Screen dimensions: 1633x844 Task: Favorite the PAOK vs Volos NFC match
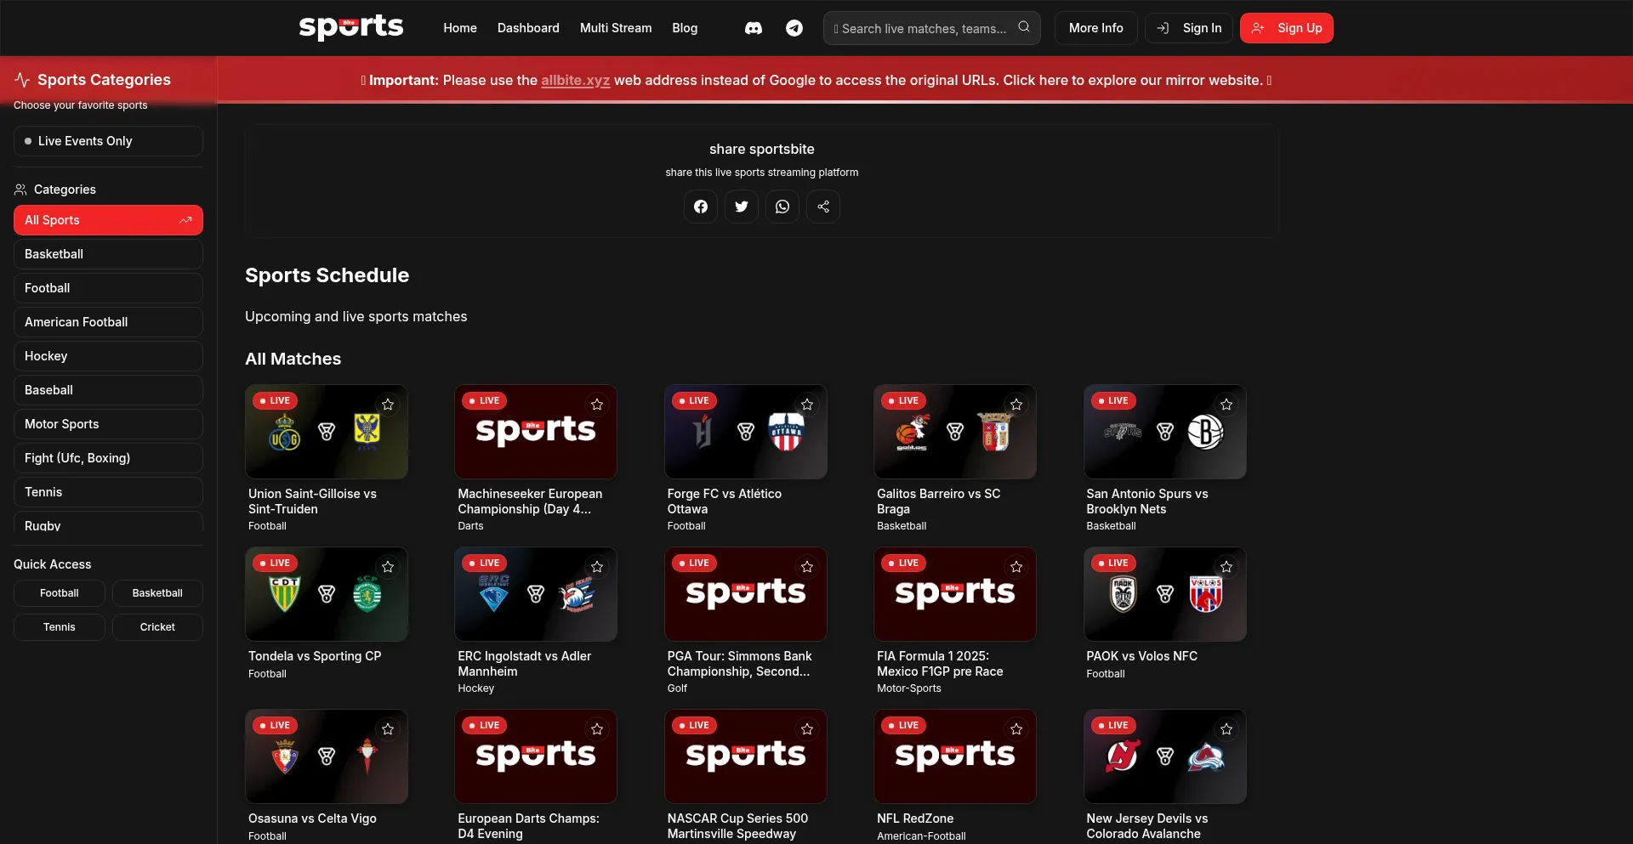point(1226,567)
